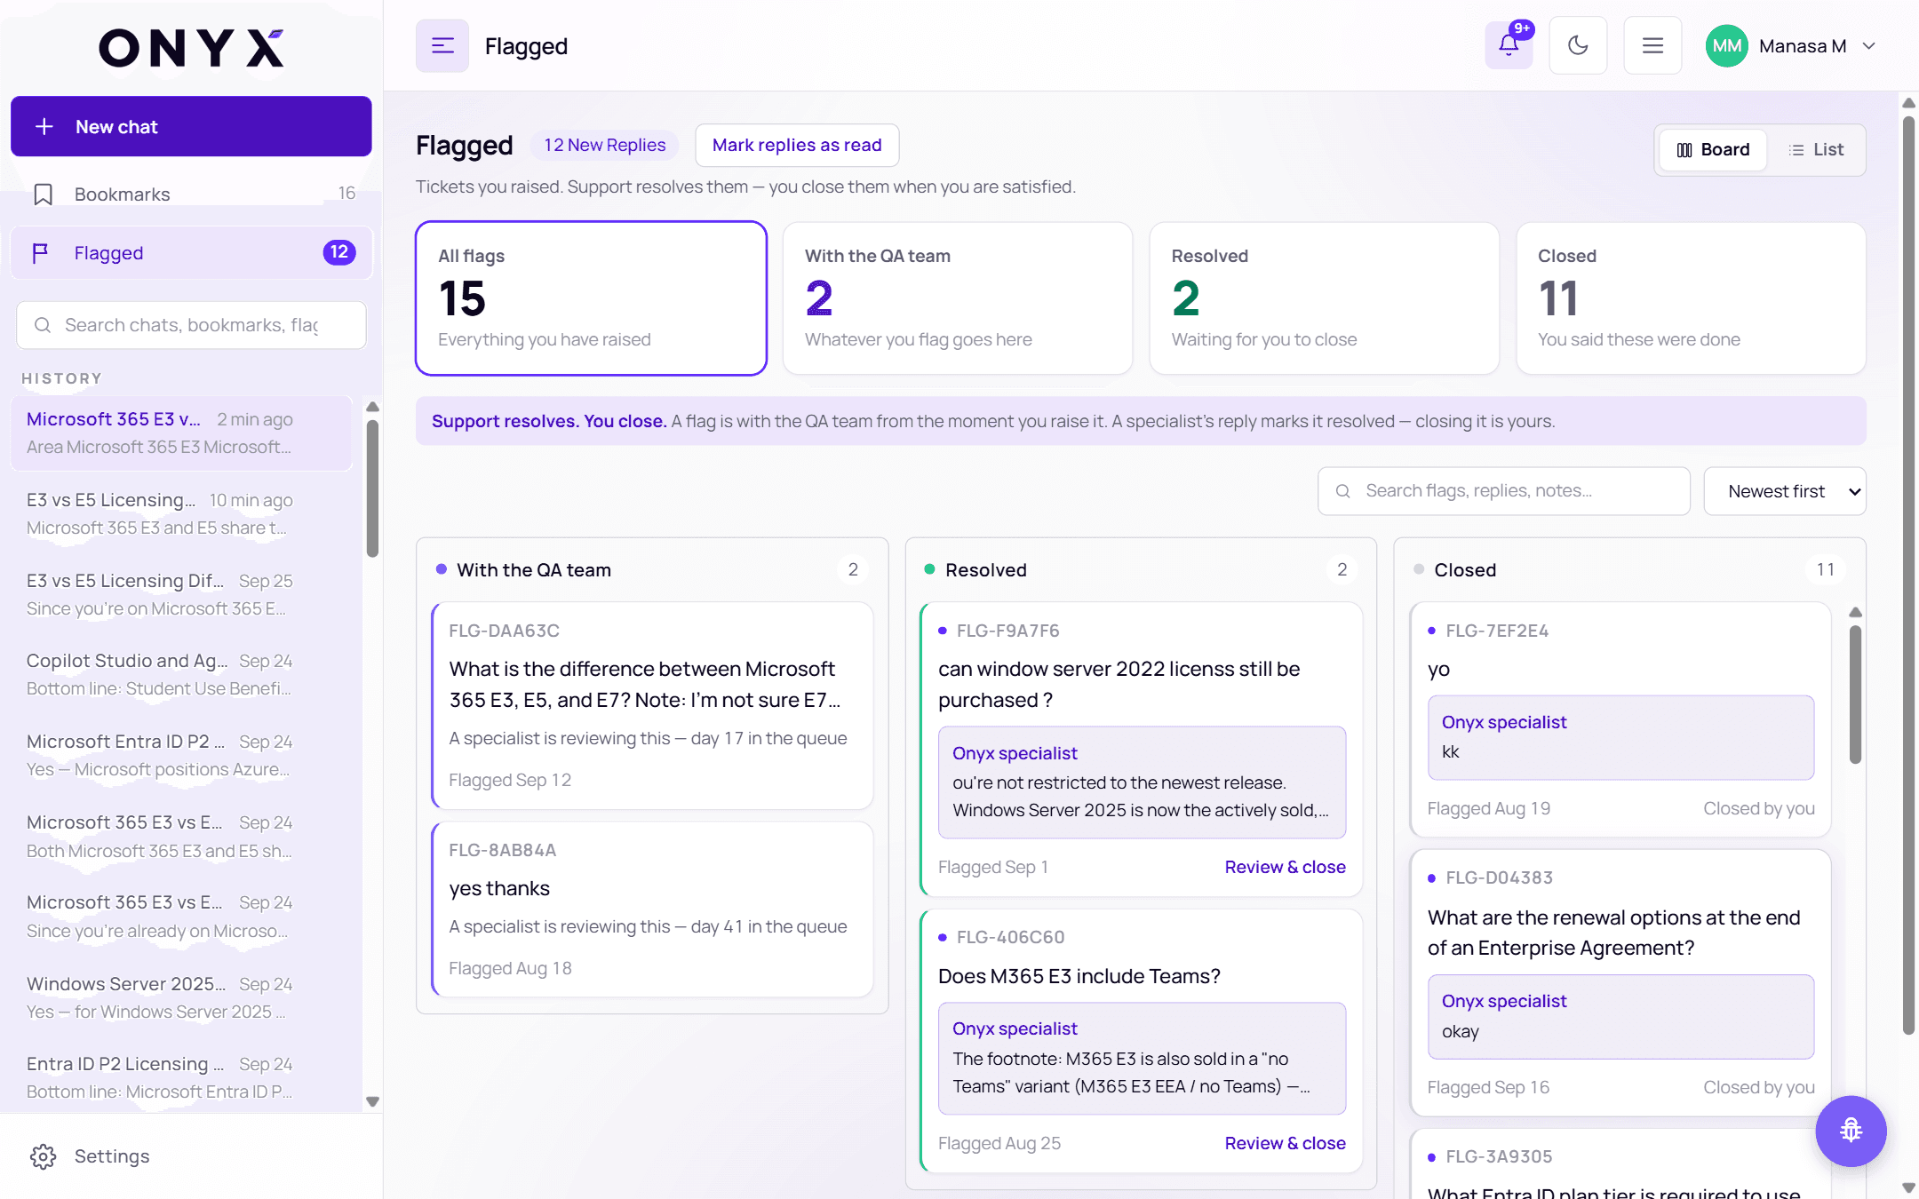
Task: Open the 'yes thanks' flag card
Action: click(x=653, y=909)
